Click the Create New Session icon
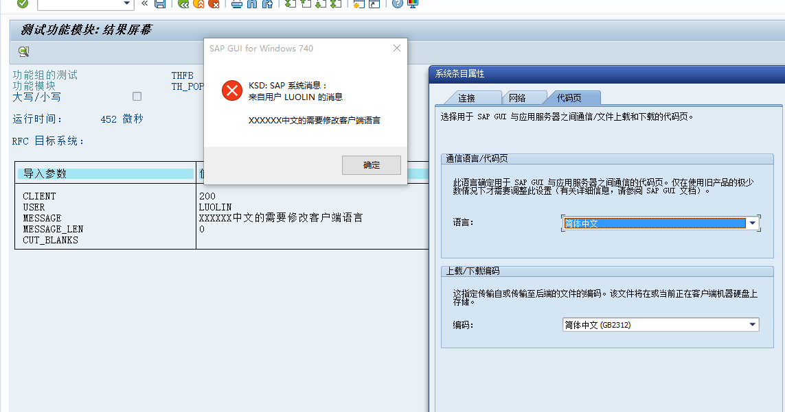785x412 pixels. click(x=358, y=4)
